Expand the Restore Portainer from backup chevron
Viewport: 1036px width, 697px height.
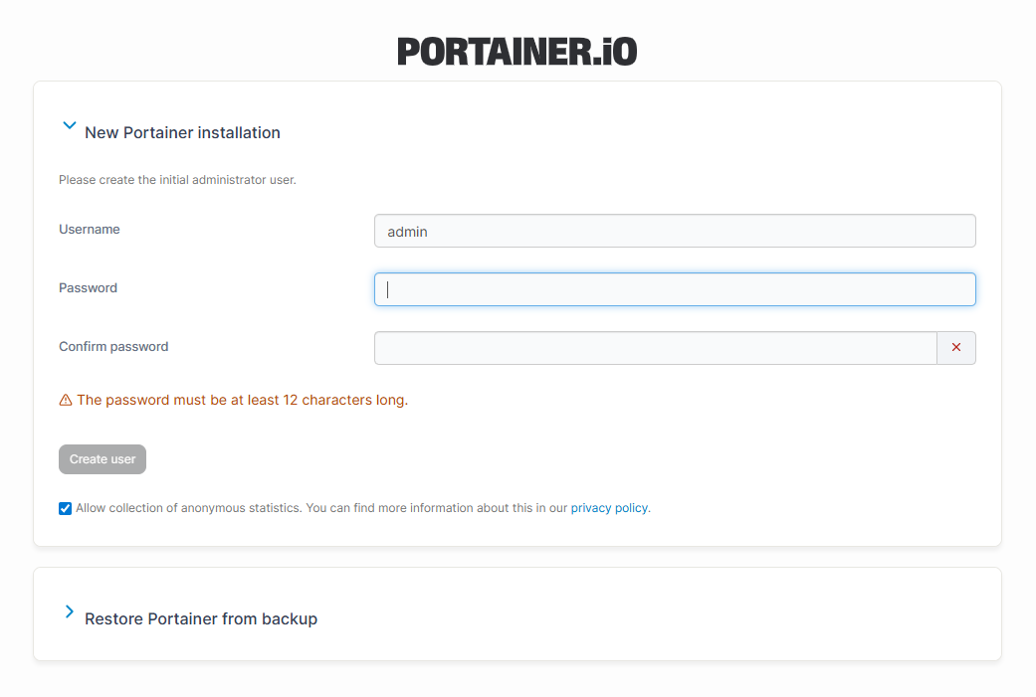coord(69,612)
